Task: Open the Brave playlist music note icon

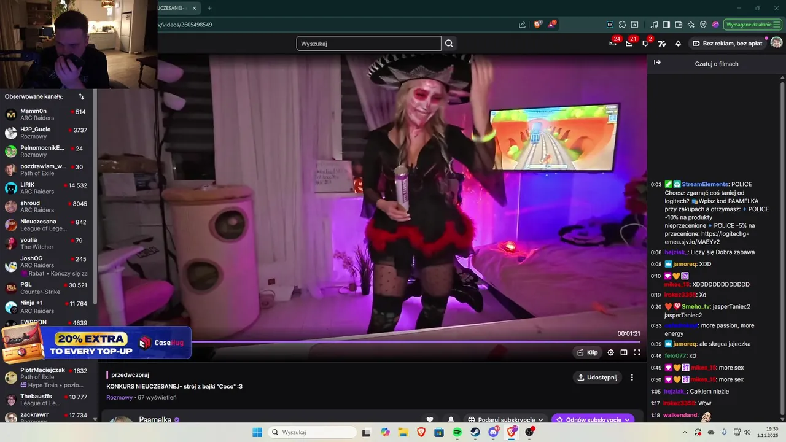Action: [655, 25]
